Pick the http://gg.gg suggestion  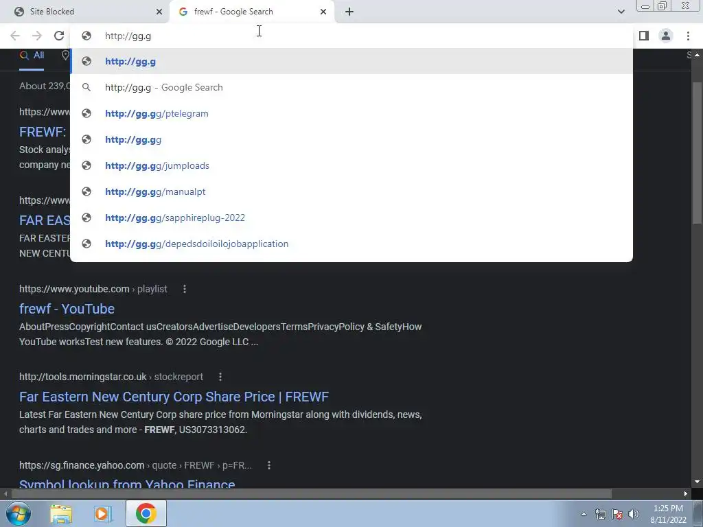[x=351, y=139]
